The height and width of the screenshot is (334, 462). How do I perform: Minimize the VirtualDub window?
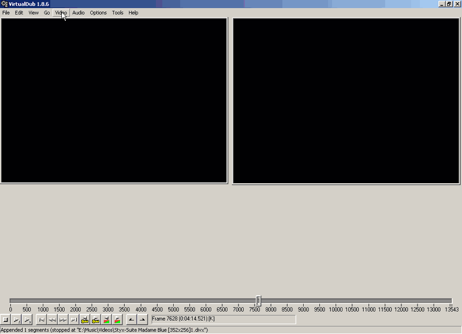pos(441,4)
